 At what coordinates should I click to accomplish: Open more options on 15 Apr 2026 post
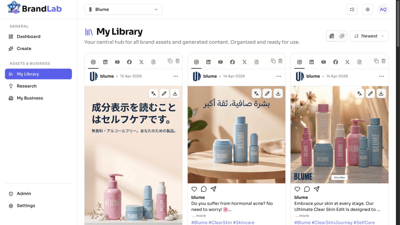[176, 76]
